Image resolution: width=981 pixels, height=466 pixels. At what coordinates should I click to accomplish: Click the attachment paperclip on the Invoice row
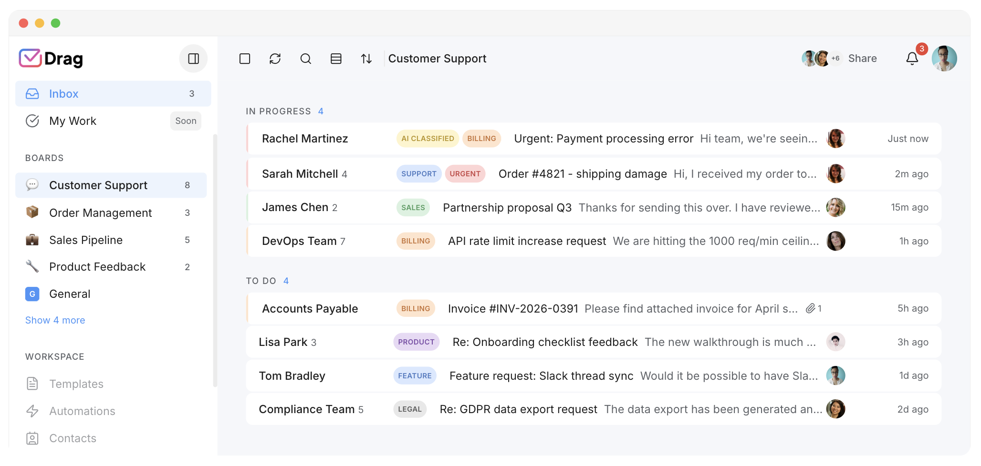[810, 309]
